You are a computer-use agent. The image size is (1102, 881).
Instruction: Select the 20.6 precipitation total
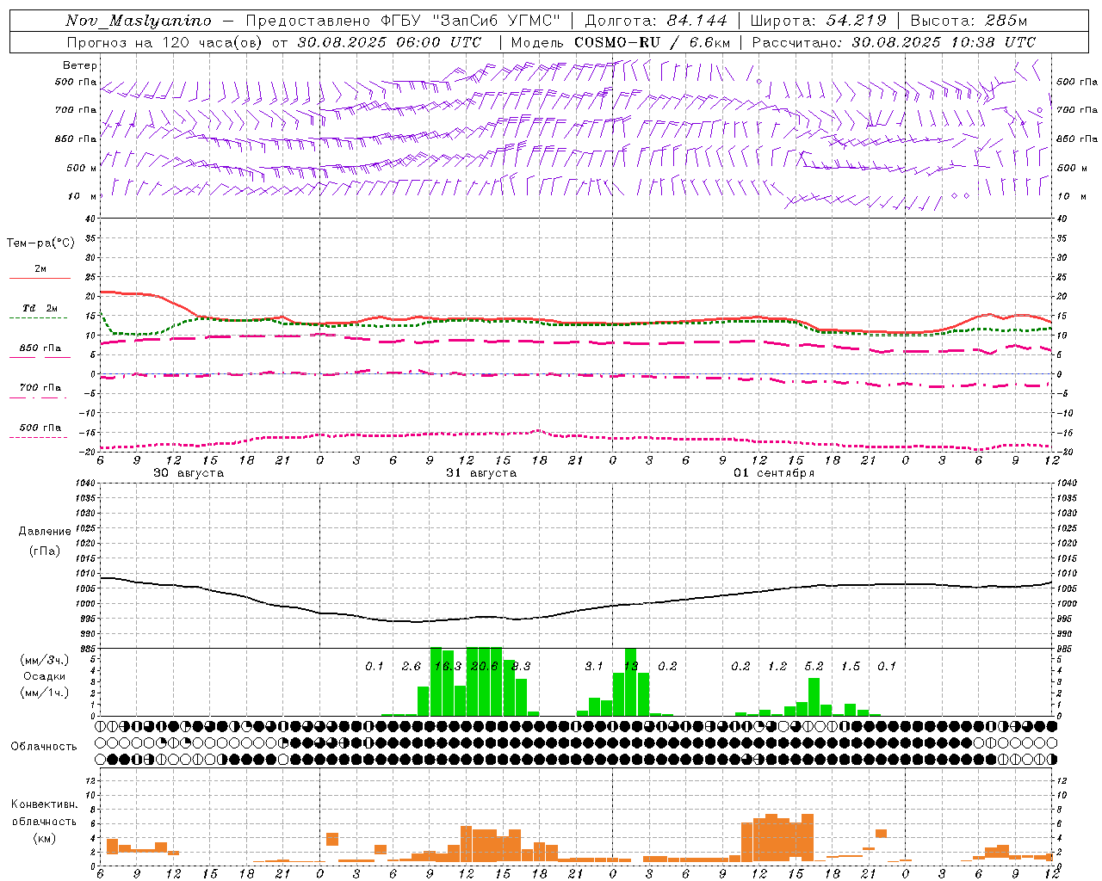tap(485, 667)
